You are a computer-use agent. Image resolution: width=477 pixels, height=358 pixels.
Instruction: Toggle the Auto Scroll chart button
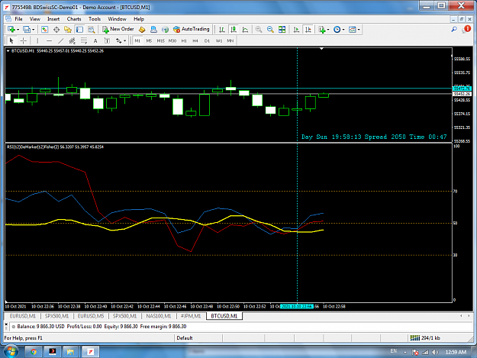(x=296, y=30)
